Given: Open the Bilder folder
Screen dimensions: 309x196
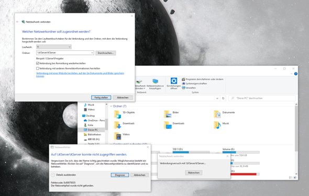Looking at the screenshot, I should pyautogui.click(x=171, y=114).
